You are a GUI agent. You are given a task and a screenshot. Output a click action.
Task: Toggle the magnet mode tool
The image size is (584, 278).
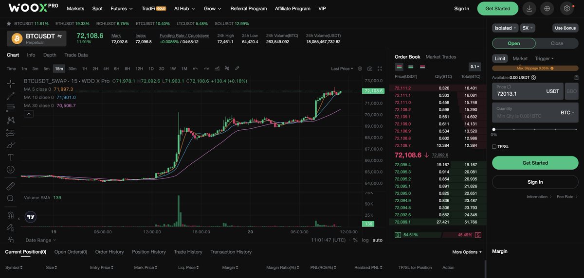(x=10, y=215)
